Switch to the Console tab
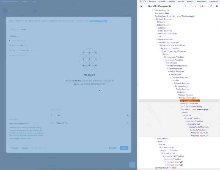Screen dimensions: 220x170 (162, 2)
